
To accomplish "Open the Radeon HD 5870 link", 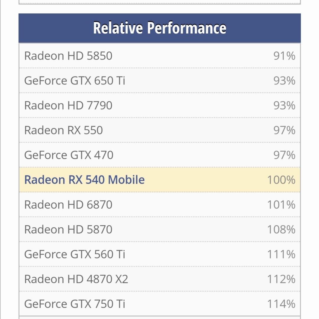I will click(x=68, y=230).
